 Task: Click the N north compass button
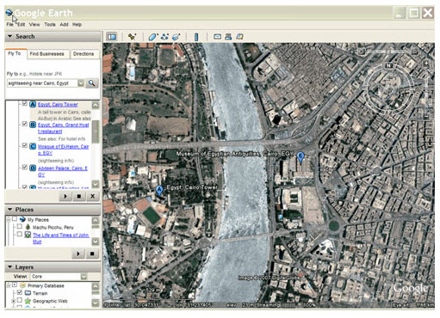tap(388, 65)
